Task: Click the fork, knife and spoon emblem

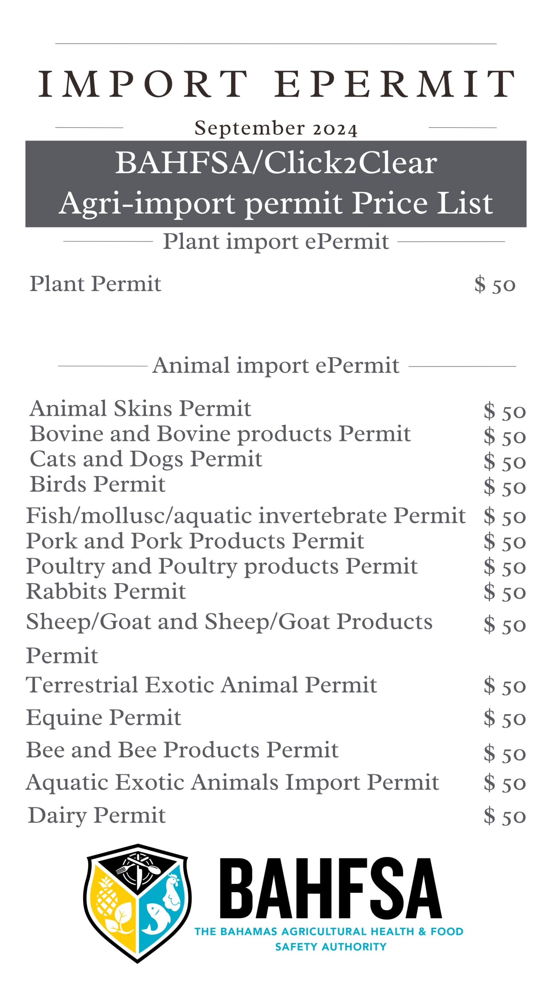Action: point(137,867)
